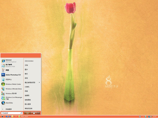Screen dimensions: 158x118
Task: Open Documents (文档) from Start menu
Action: click(32, 65)
